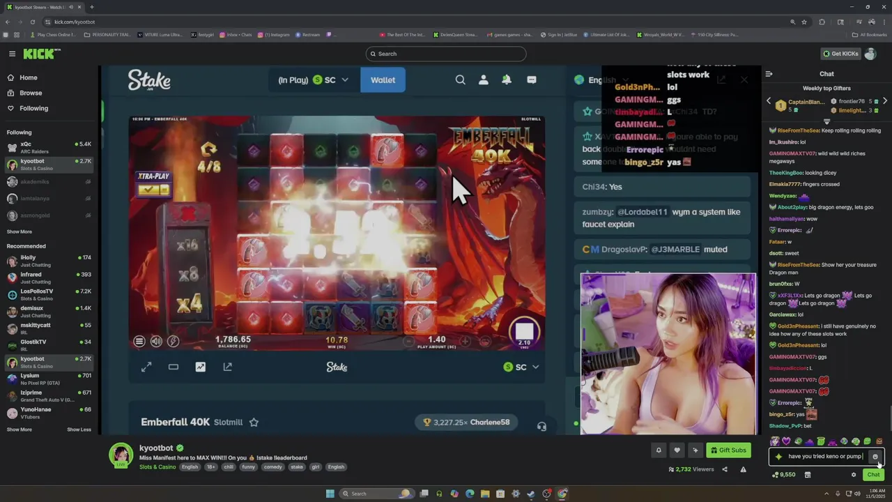The image size is (892, 502).
Task: Click Show Less under recommended
Action: click(x=79, y=429)
